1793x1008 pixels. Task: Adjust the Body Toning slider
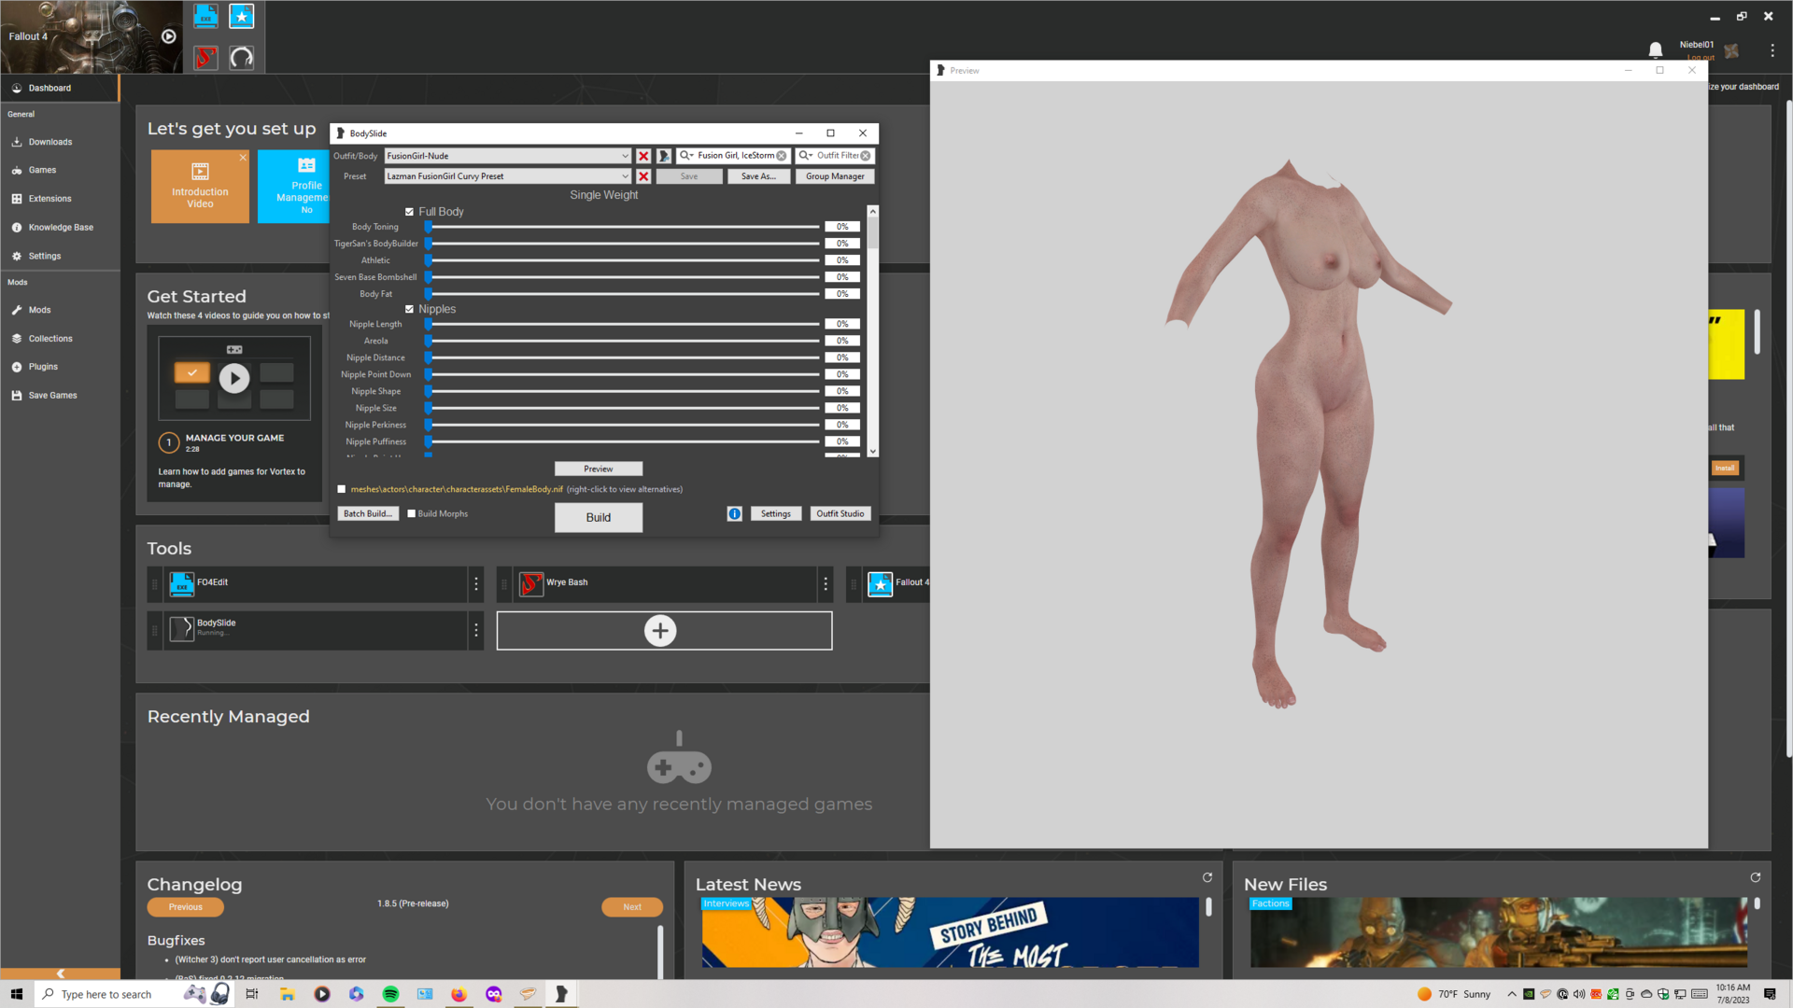click(623, 227)
